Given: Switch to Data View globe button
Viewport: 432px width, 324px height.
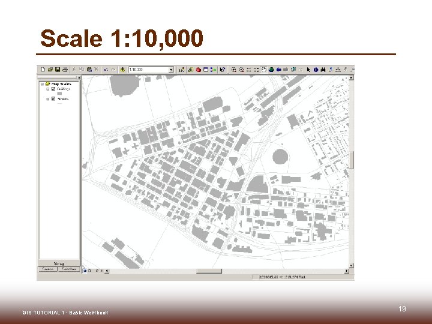Looking at the screenshot, I should pos(85,271).
